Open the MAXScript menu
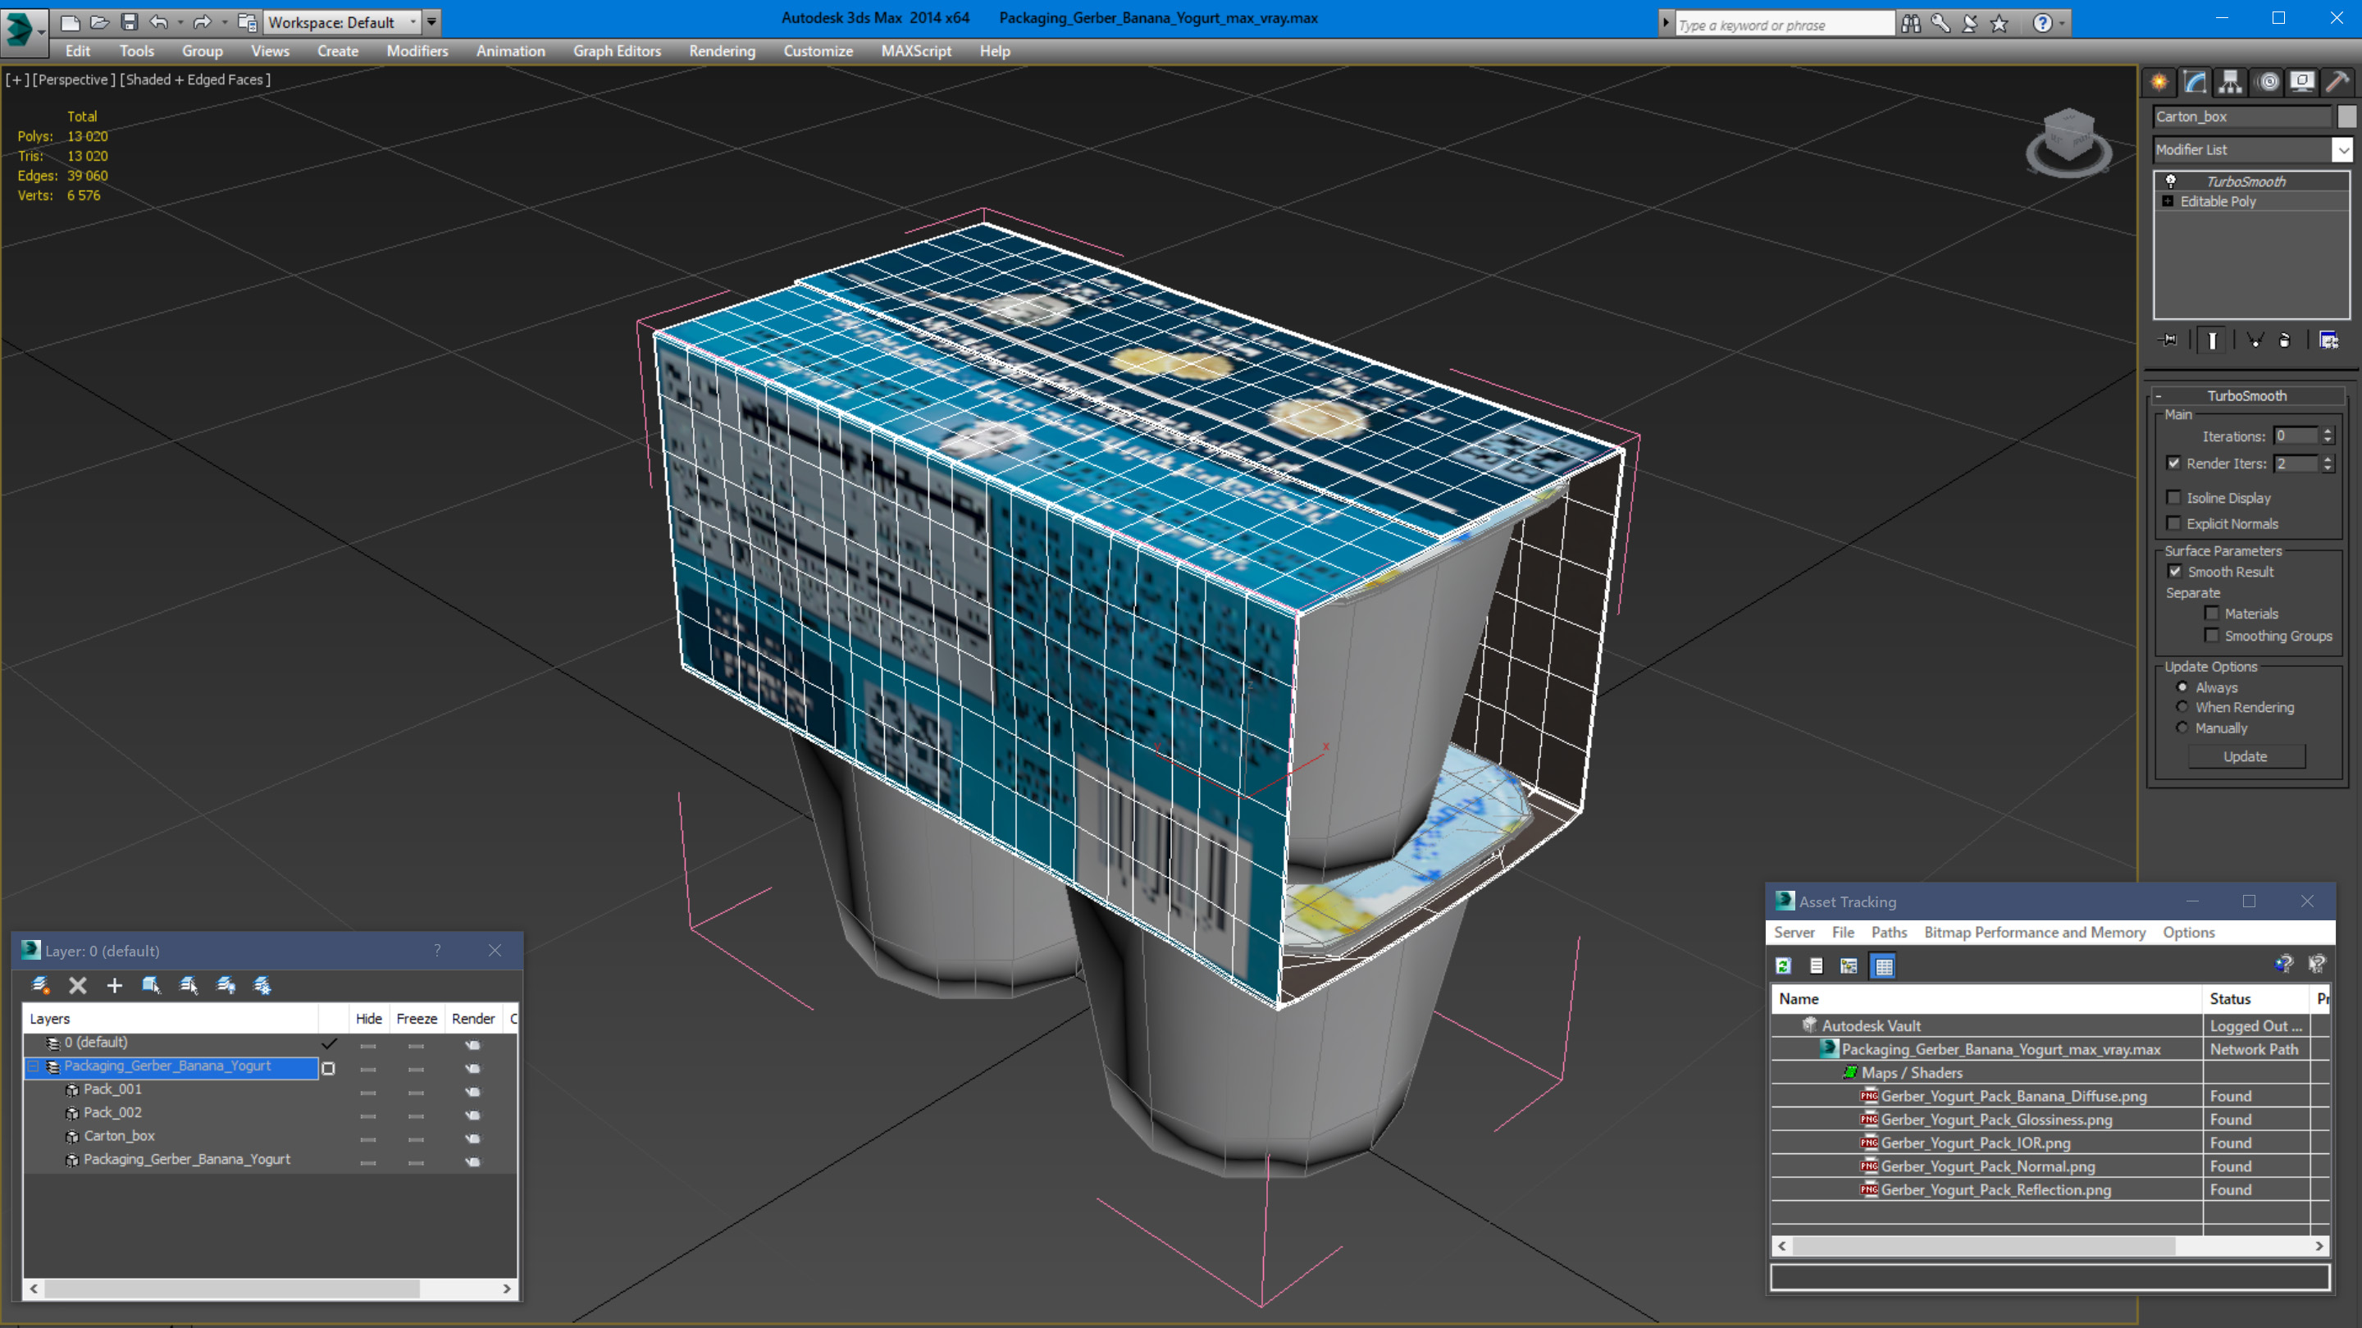This screenshot has height=1328, width=2362. click(x=915, y=52)
